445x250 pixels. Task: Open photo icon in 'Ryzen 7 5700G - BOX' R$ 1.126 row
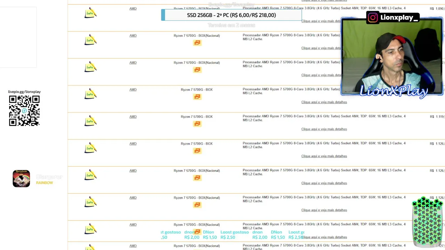pos(197,151)
